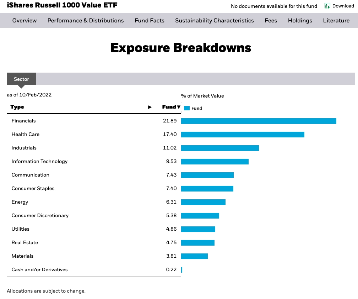Click the Industrials row label
The width and height of the screenshot is (358, 299).
click(24, 148)
